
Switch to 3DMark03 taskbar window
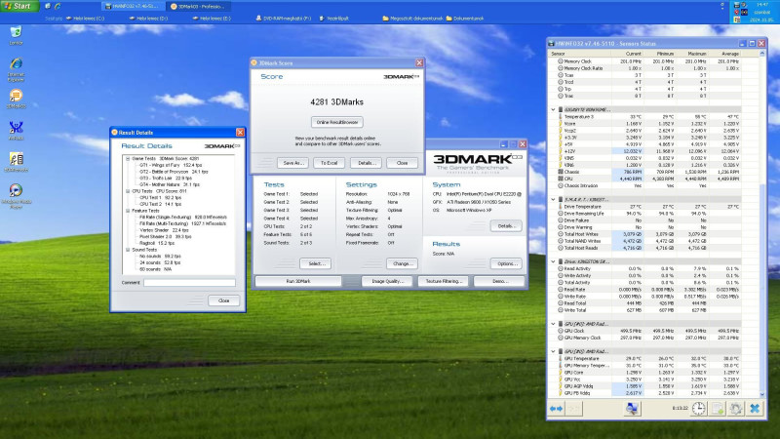click(200, 6)
